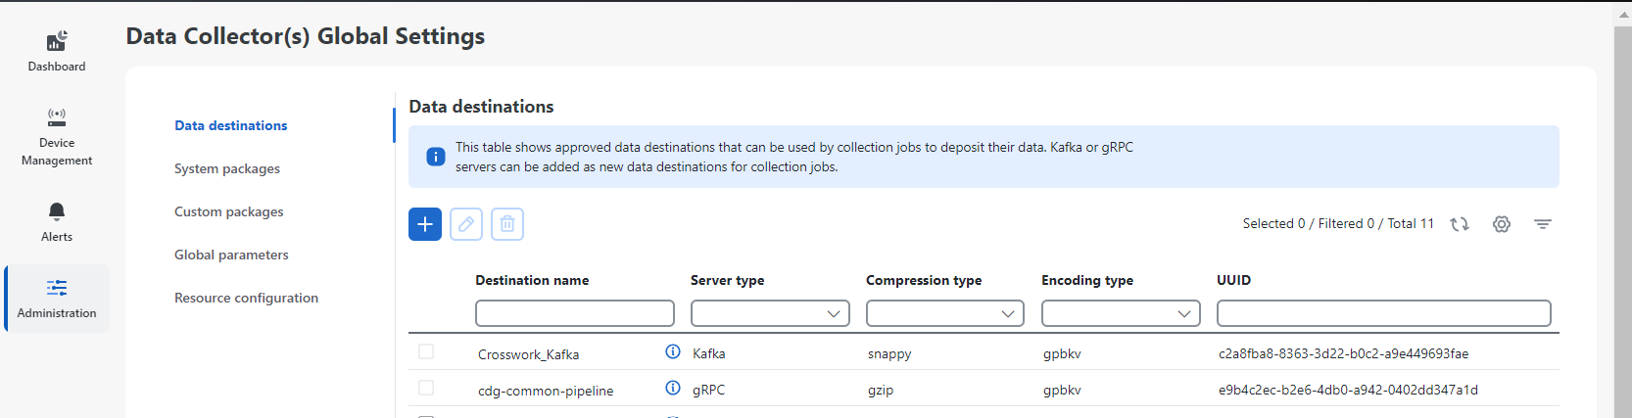Show info for cdg-common-pipeline destination

point(673,389)
